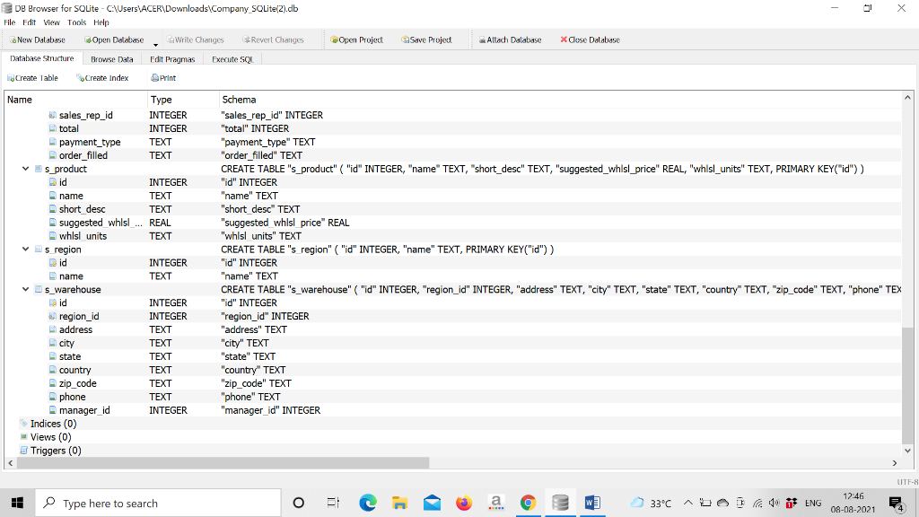Attach a database to the session
This screenshot has height=517, width=919.
510,39
